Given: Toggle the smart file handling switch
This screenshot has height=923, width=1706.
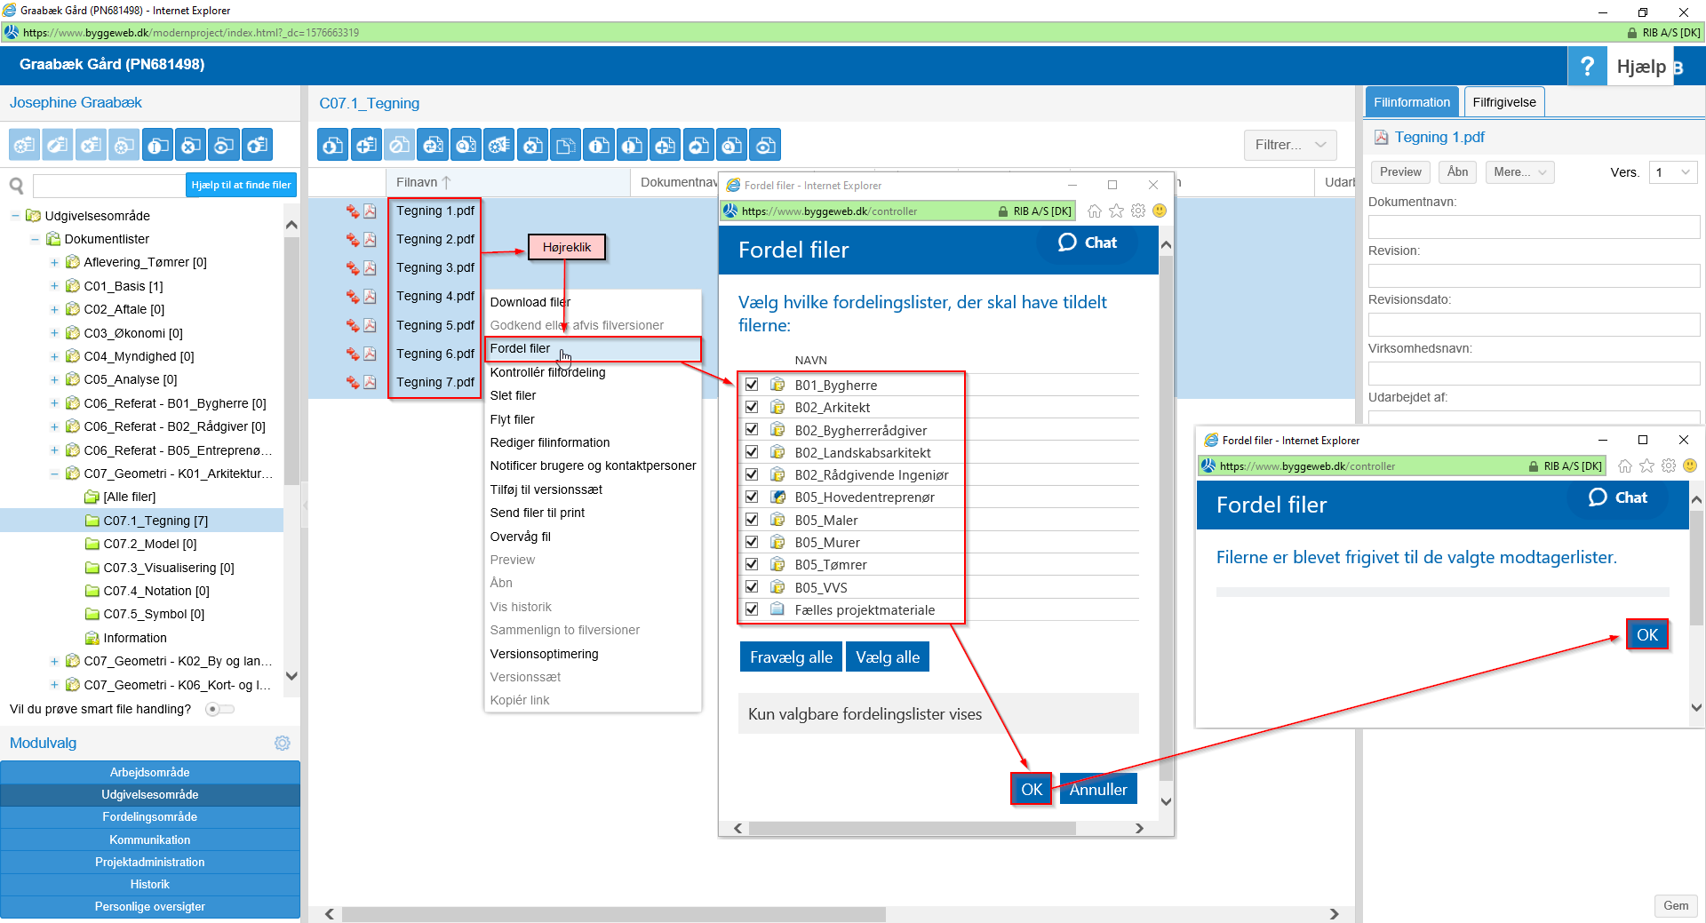Looking at the screenshot, I should click(219, 709).
